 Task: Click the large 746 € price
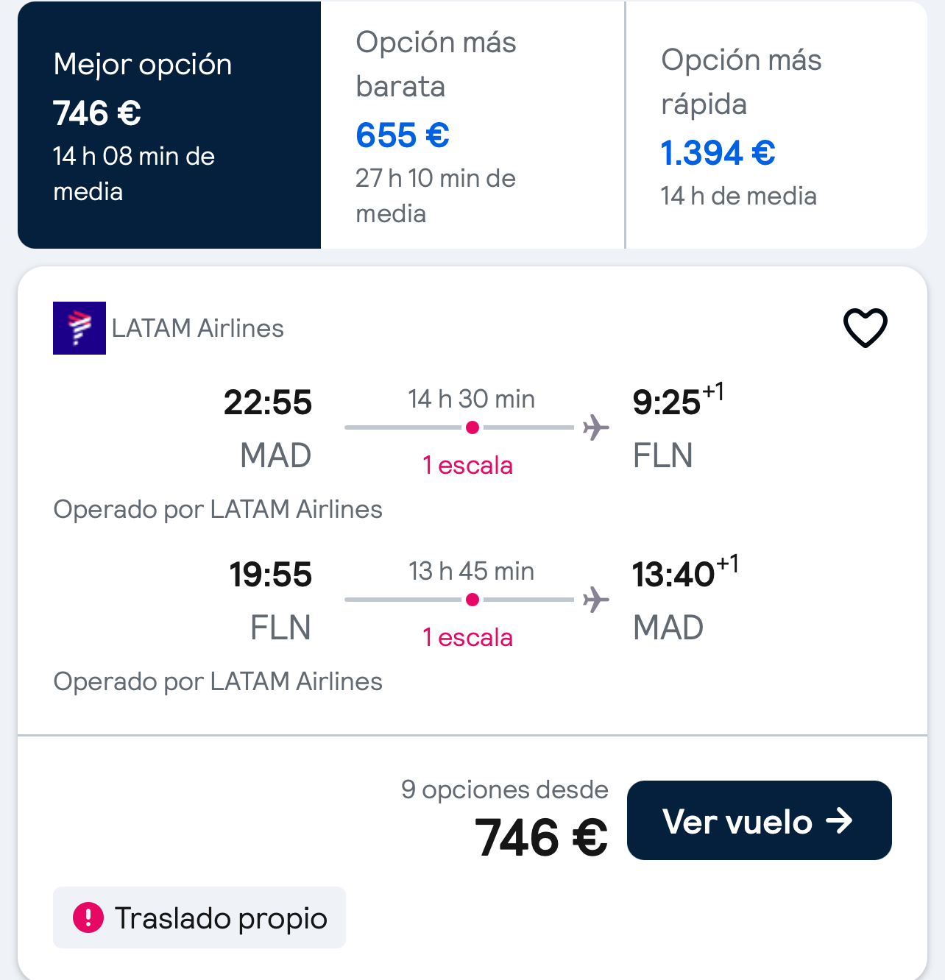click(x=541, y=837)
